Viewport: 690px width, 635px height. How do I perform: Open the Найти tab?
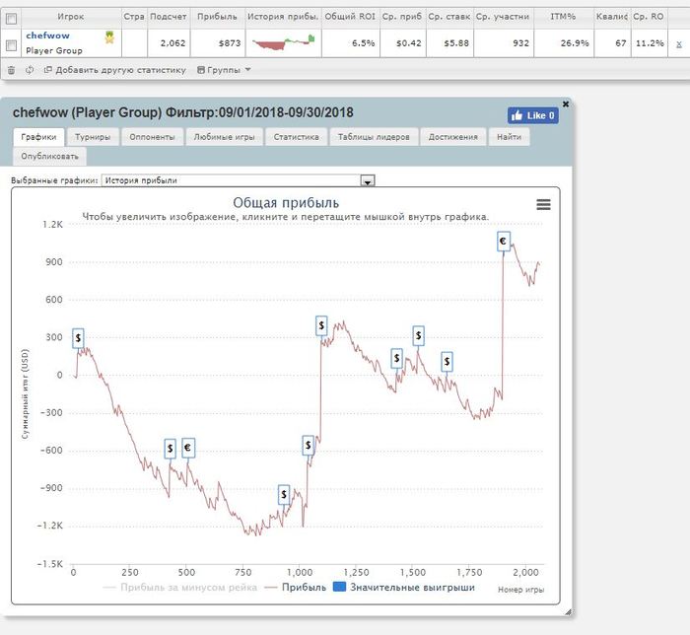[x=509, y=137]
